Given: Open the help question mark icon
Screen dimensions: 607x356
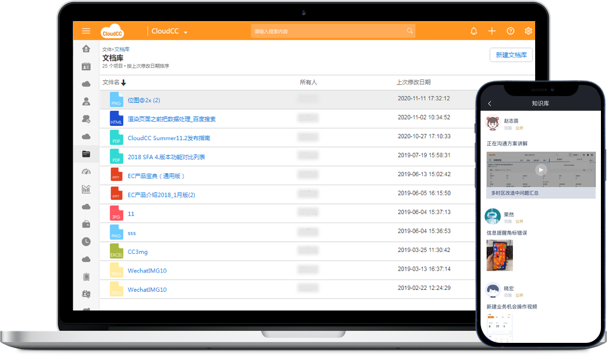Looking at the screenshot, I should (x=510, y=31).
